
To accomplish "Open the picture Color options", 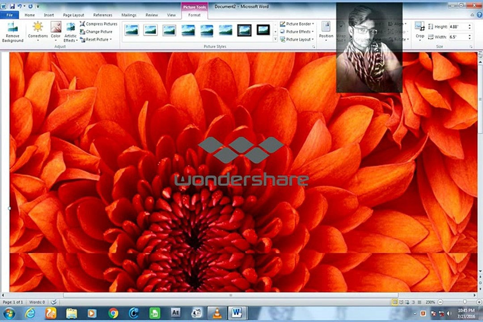I will pos(56,32).
